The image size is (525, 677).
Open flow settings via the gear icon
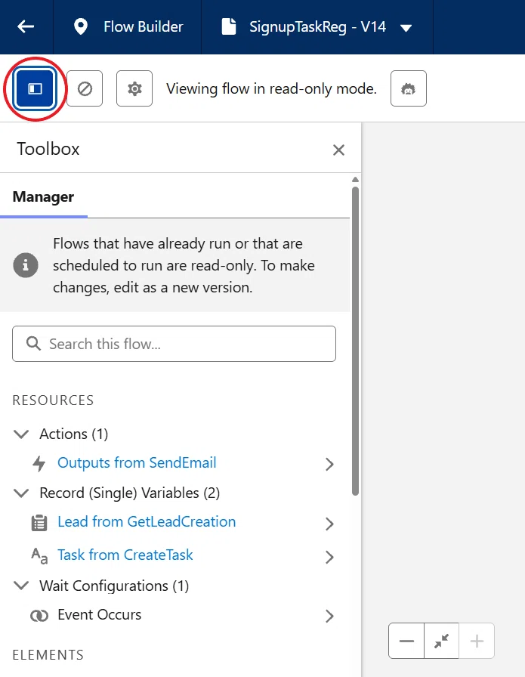134,88
